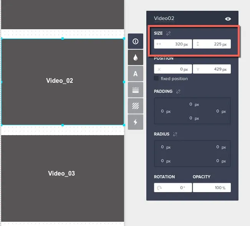Toggle the size proportions link icon

tap(168, 33)
